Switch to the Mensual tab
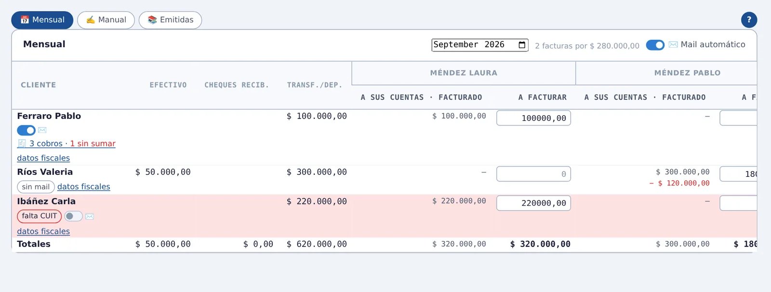The width and height of the screenshot is (771, 292). coord(42,20)
